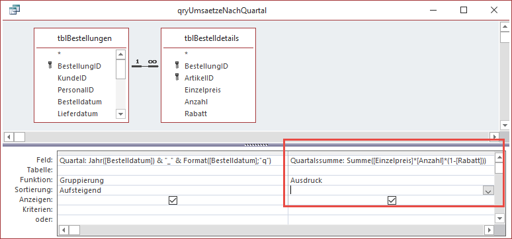Open the Sortierung dropdown arrow for Quartalssumme
Viewport: 512px width, 239px height.
pos(488,191)
